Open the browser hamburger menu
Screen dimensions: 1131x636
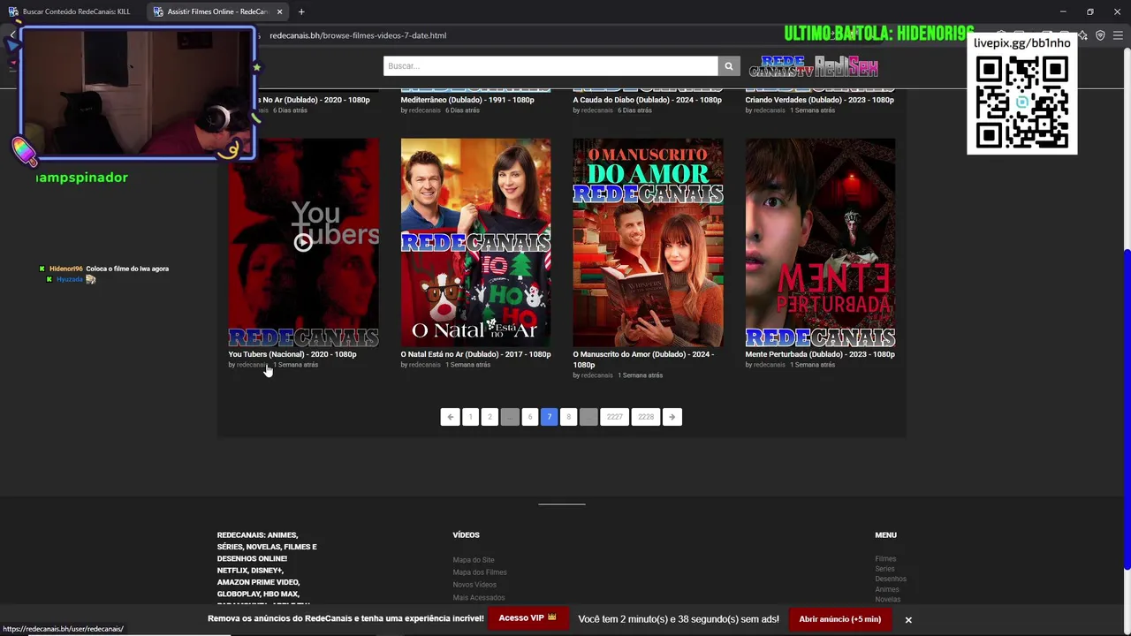point(1118,35)
